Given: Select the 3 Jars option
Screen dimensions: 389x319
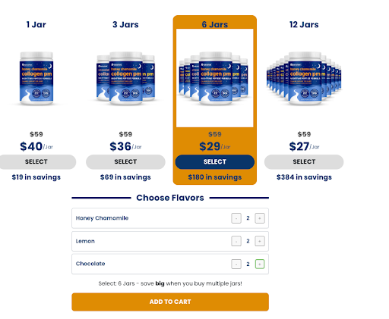Looking at the screenshot, I should click(x=125, y=162).
